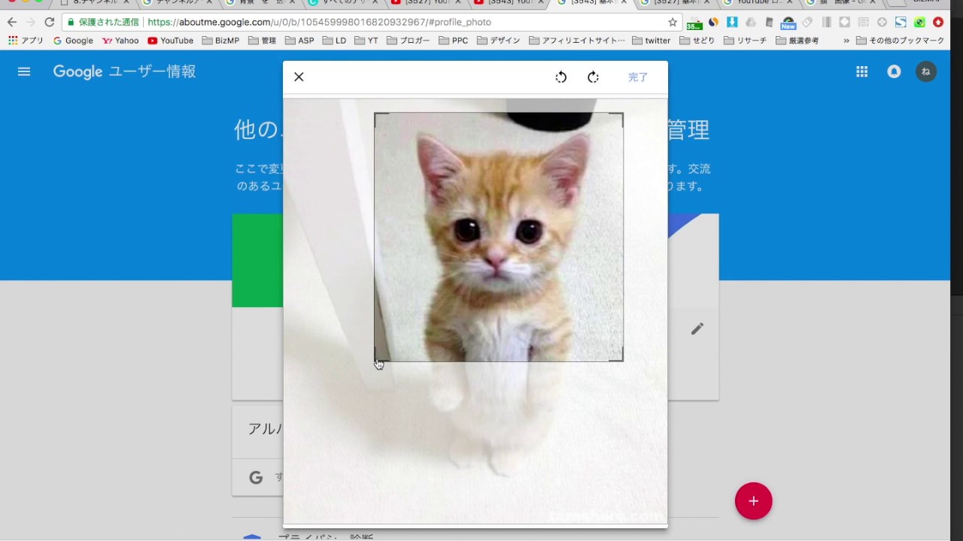The image size is (963, 541).
Task: Open the Google bookmark
Action: [73, 41]
